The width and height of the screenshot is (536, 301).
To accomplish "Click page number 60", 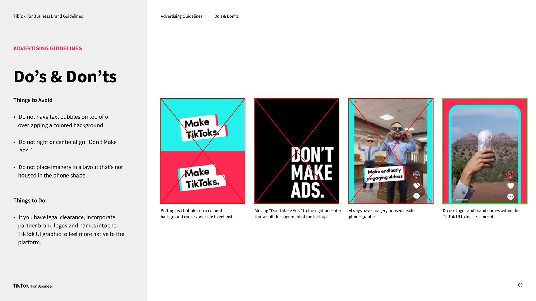I will pyautogui.click(x=520, y=285).
